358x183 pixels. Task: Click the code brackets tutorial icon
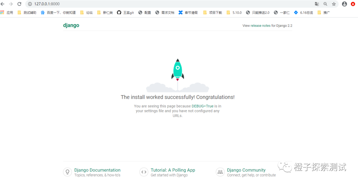pos(144,172)
